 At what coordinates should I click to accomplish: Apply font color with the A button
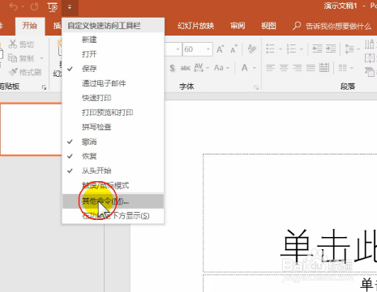click(245, 68)
